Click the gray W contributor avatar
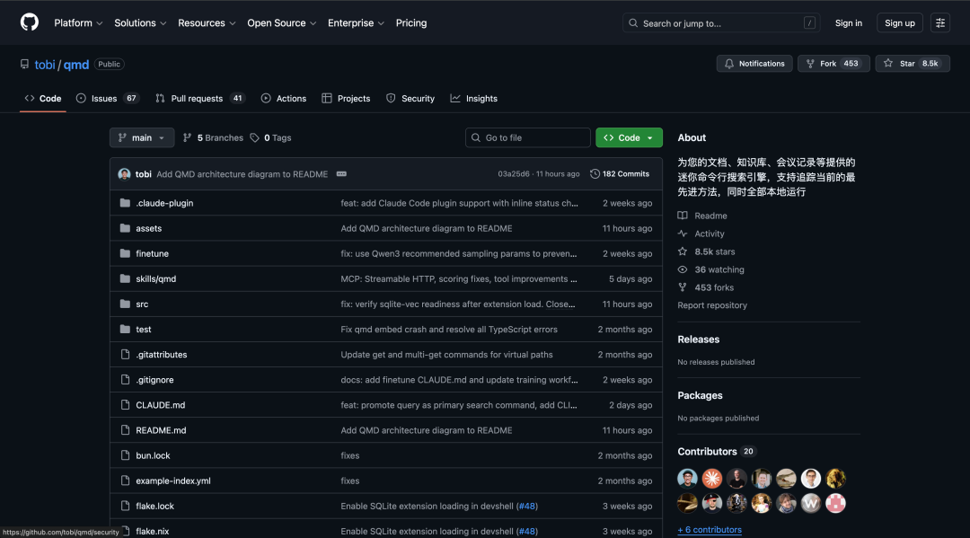The image size is (970, 538). click(x=810, y=503)
